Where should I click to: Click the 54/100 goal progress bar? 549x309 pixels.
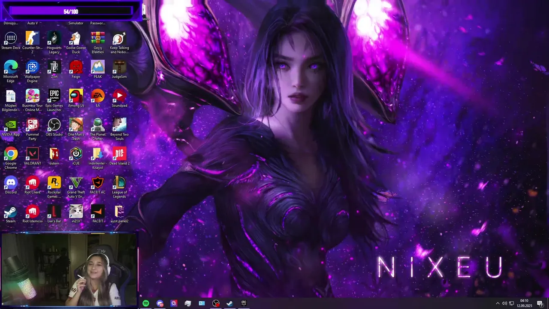click(71, 12)
